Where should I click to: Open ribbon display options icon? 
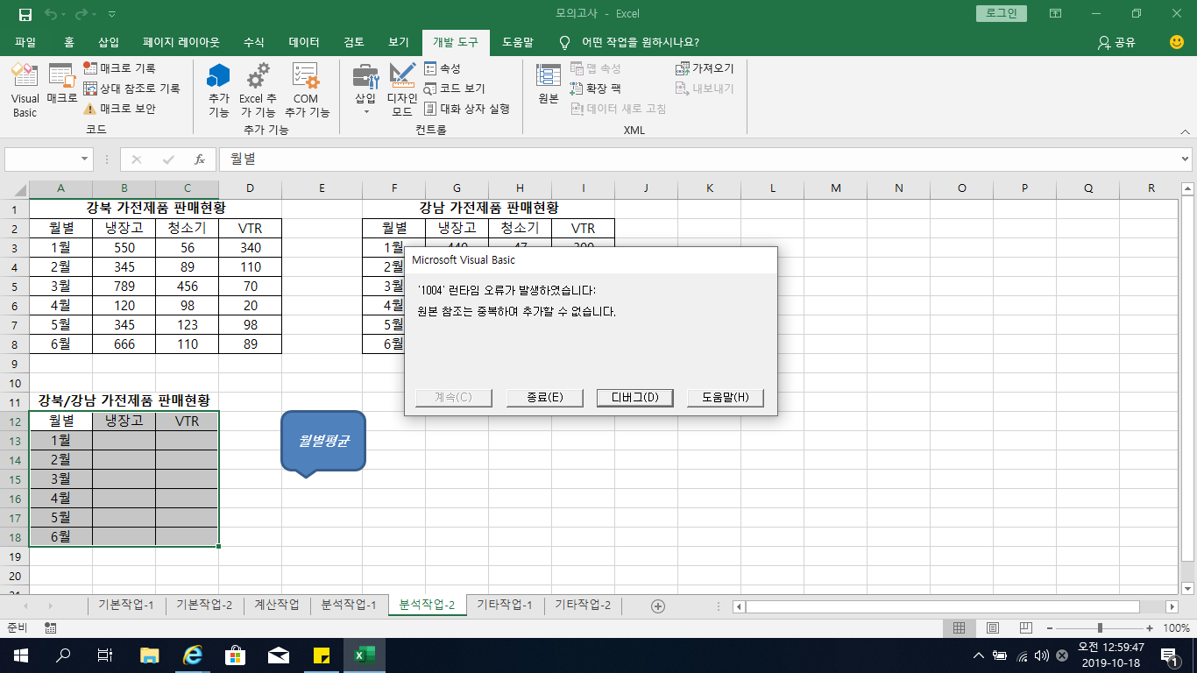[x=1056, y=14]
